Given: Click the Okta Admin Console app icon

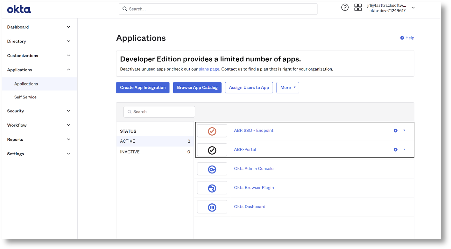Looking at the screenshot, I should (x=212, y=169).
